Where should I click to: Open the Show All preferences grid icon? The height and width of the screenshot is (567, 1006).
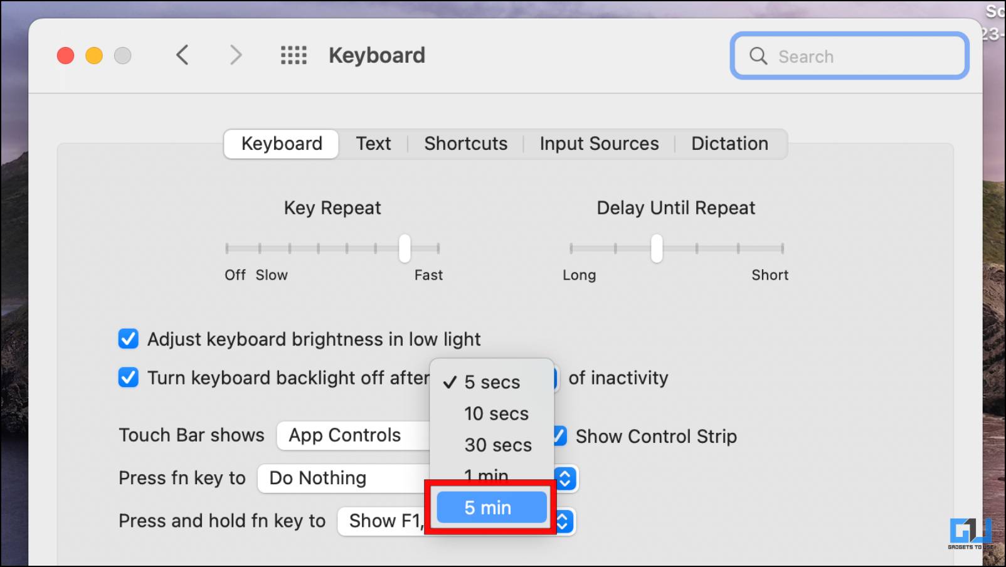click(294, 55)
